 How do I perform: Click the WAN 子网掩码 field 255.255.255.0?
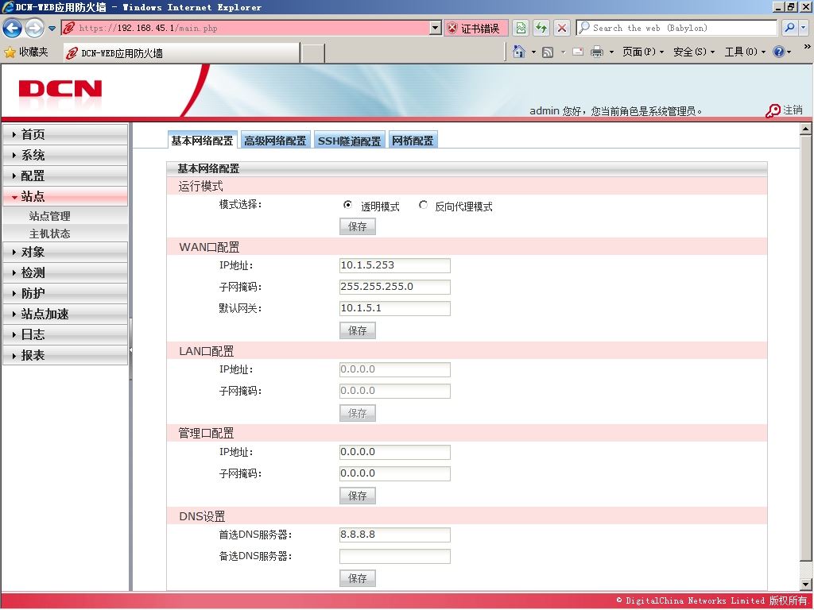point(394,287)
